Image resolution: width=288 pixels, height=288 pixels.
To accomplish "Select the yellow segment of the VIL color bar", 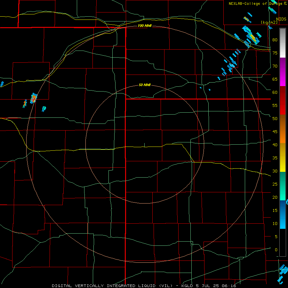I will 283,157.
